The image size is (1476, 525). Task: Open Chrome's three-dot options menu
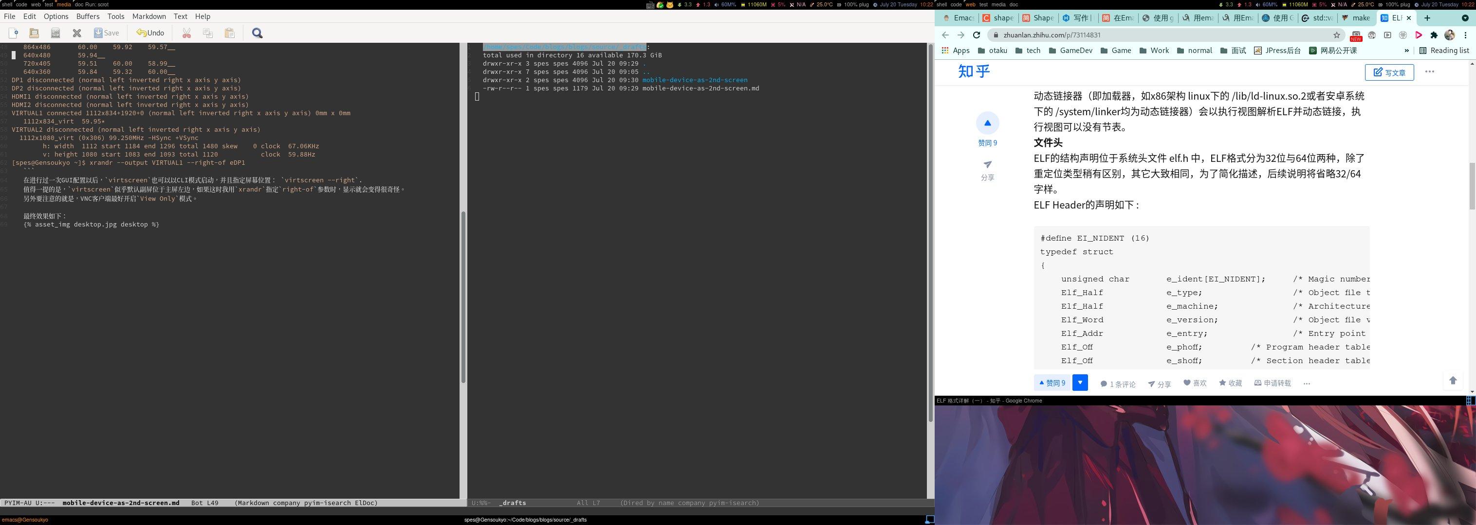click(x=1466, y=35)
